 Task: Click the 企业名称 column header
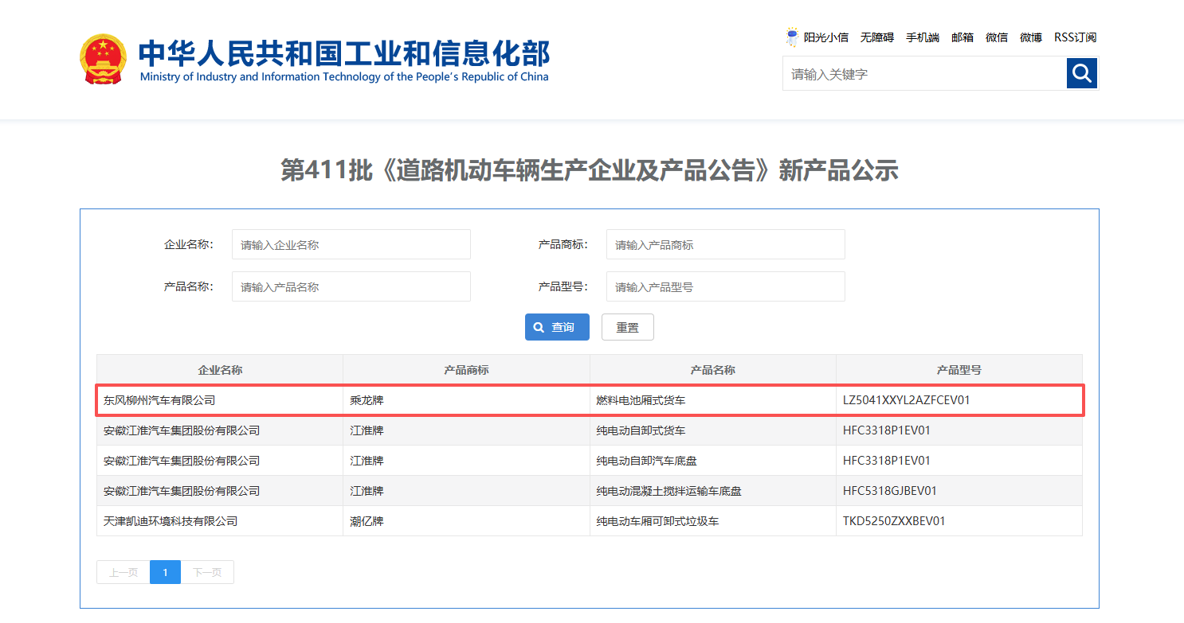click(x=220, y=370)
